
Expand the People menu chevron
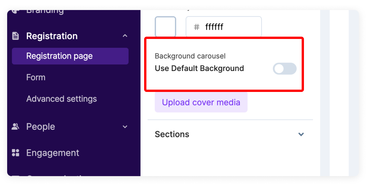point(125,127)
